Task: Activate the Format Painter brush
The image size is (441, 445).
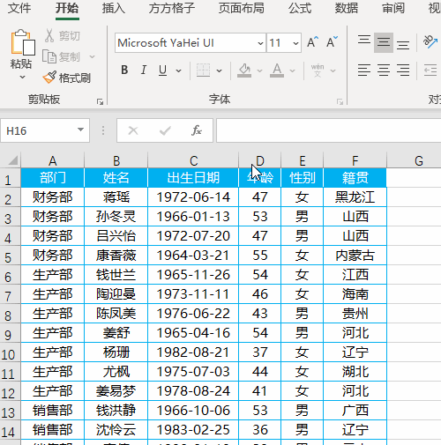Action: pyautogui.click(x=66, y=78)
